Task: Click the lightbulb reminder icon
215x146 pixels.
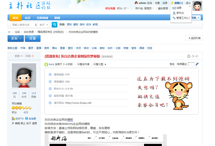Action: [x=172, y=3]
